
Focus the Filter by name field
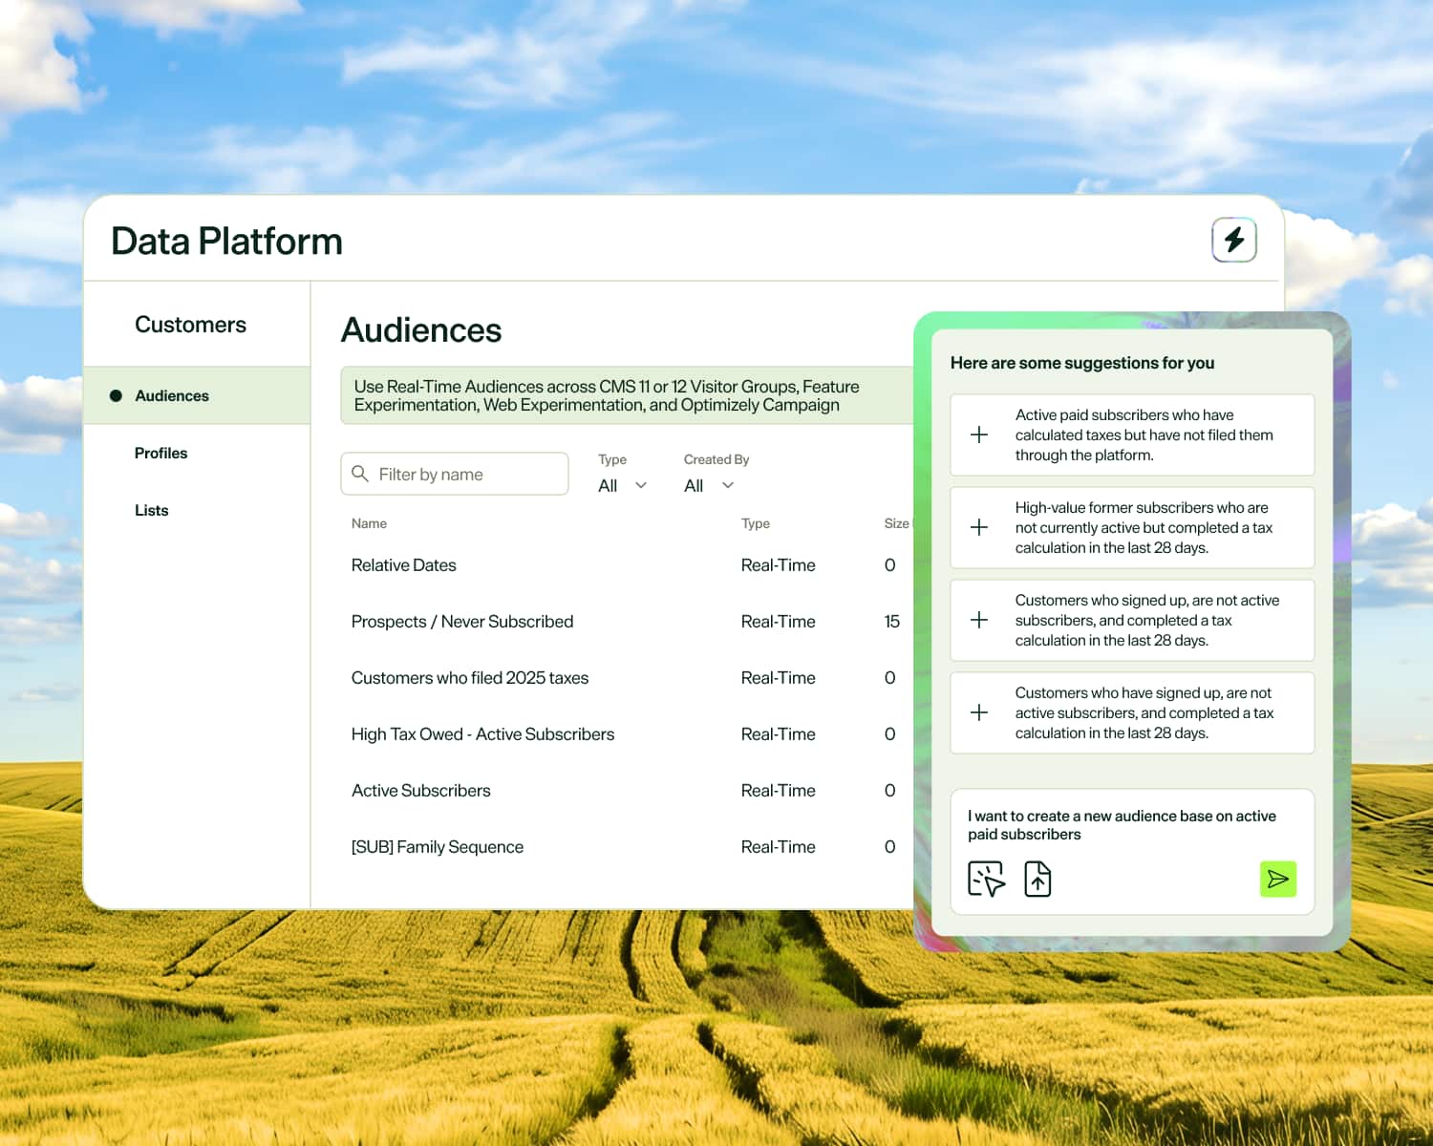pyautogui.click(x=455, y=474)
